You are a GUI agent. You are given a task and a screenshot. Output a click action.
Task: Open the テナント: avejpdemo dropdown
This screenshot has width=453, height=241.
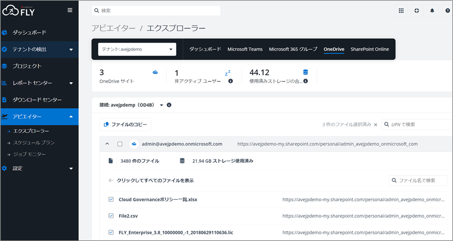pyautogui.click(x=137, y=49)
